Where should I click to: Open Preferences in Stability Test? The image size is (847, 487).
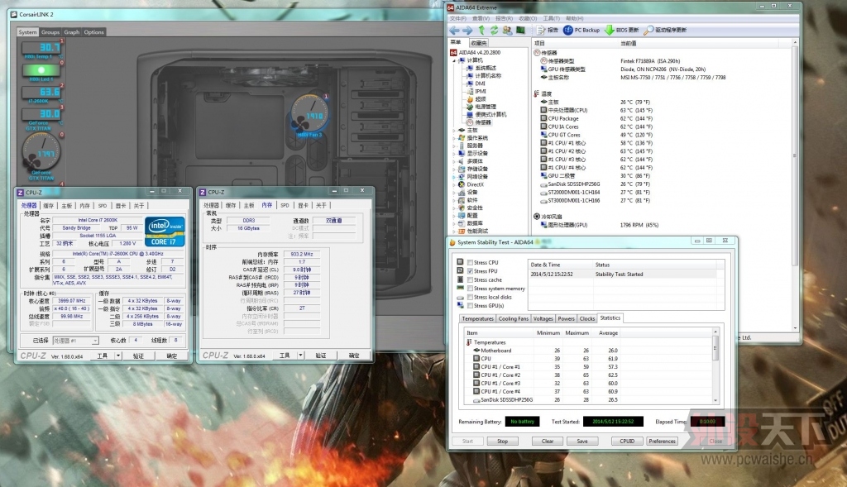click(663, 441)
